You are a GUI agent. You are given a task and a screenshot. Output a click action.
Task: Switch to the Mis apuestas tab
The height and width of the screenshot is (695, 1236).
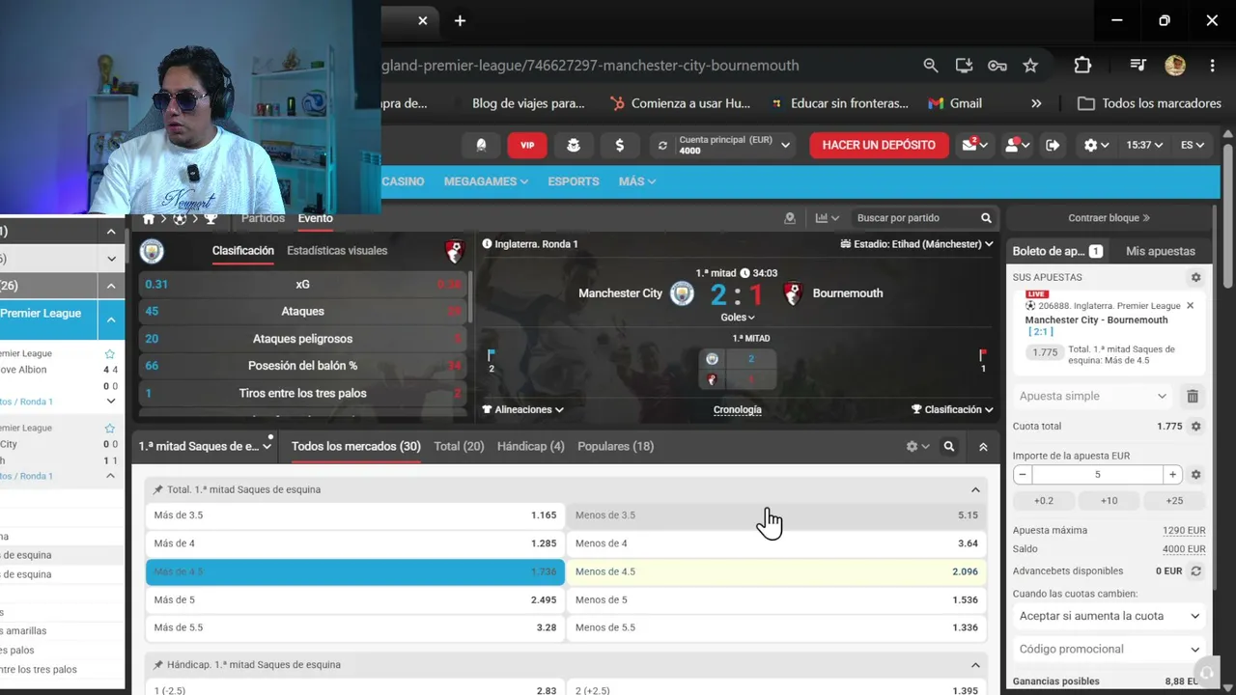point(1160,251)
